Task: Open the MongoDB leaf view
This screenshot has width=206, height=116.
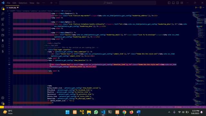Action: [3, 41]
